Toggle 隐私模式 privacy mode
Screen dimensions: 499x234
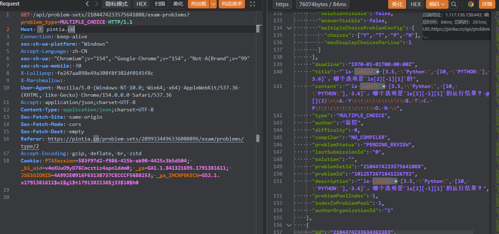click(117, 4)
